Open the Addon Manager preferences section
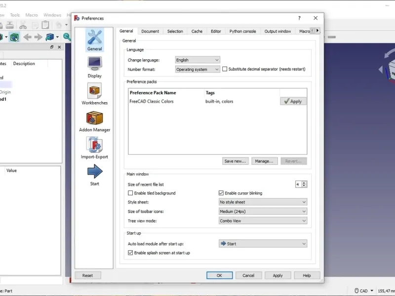The width and height of the screenshot is (395, 296). [x=95, y=121]
